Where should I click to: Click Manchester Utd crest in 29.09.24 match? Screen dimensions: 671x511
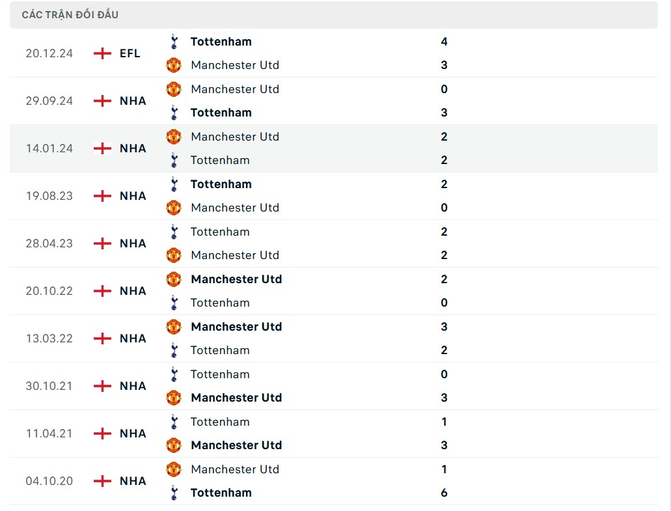[x=174, y=89]
